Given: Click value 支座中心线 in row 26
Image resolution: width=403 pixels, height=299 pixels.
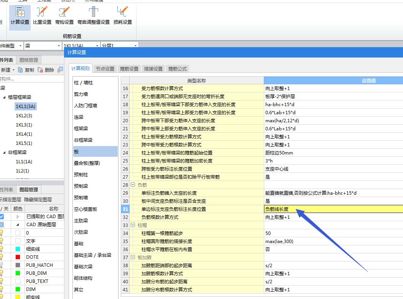Looking at the screenshot, I should [277, 169].
